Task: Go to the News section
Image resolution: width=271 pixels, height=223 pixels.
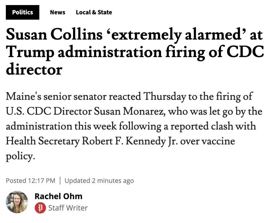Action: pyautogui.click(x=58, y=12)
